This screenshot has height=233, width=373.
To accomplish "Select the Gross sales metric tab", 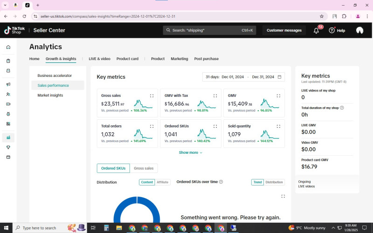I will [x=144, y=168].
